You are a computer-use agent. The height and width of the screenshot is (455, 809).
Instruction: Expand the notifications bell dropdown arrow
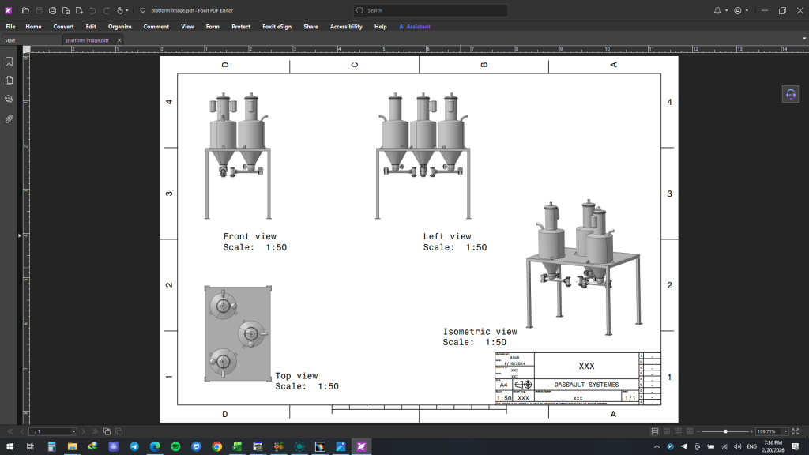tap(727, 10)
